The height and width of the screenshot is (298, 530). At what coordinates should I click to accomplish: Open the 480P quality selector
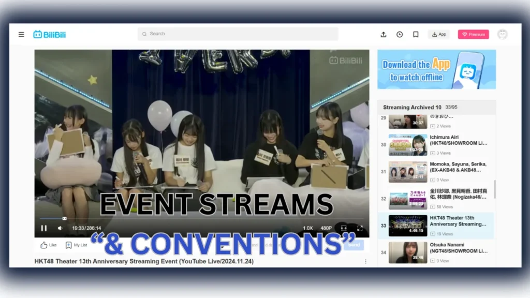coord(326,228)
